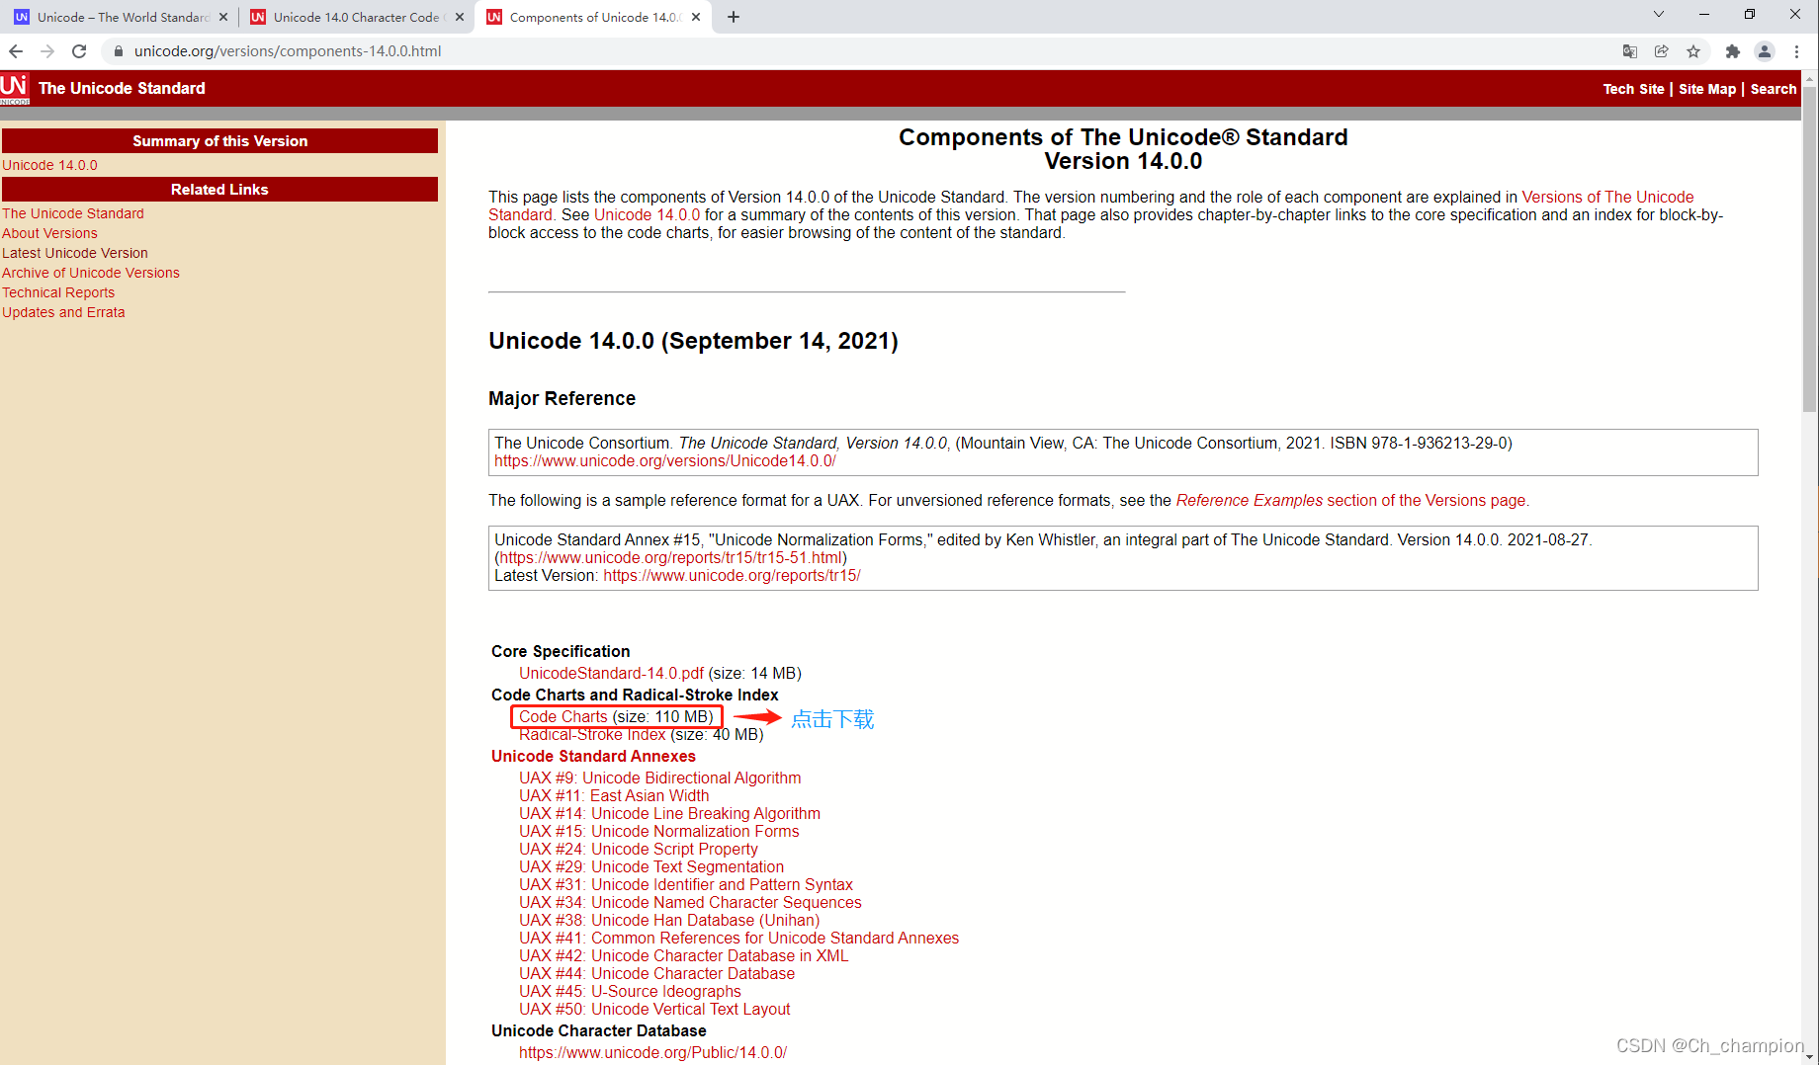Open UAX #9 Bidirectional Algorithm
Image resolution: width=1819 pixels, height=1065 pixels.
point(660,778)
